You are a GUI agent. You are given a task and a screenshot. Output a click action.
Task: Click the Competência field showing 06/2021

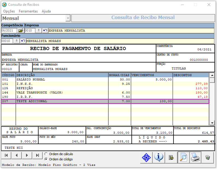pos(9,31)
